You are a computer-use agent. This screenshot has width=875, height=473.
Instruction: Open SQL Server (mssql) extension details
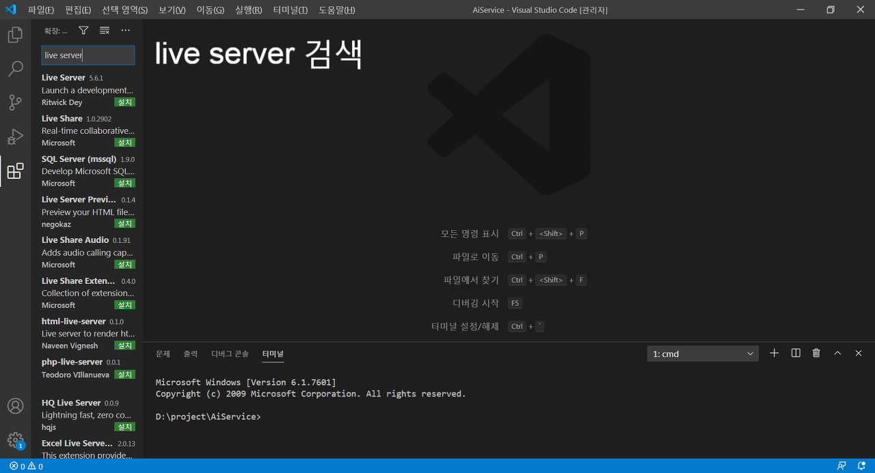(87, 171)
